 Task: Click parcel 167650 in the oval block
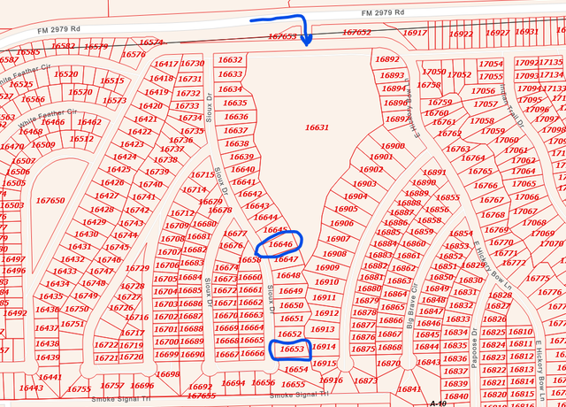50,201
